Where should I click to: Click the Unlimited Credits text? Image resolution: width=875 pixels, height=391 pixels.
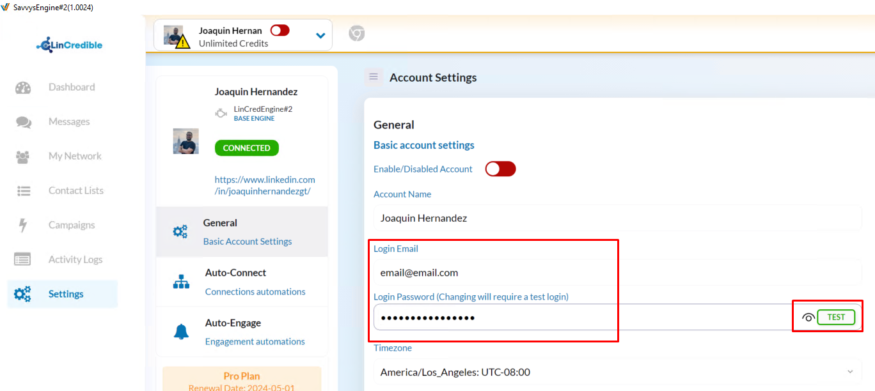point(233,43)
